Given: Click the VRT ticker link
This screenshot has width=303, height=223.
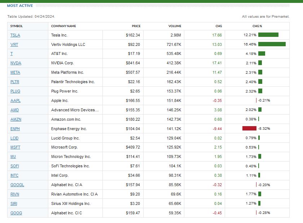Looking at the screenshot, I should (x=14, y=44).
